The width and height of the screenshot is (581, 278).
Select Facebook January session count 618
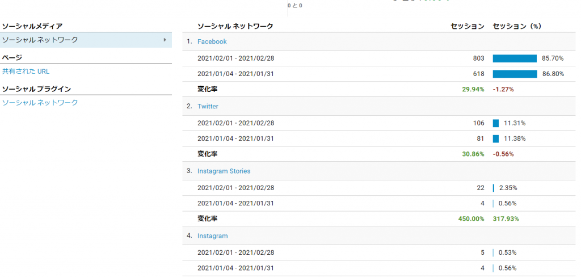(x=478, y=74)
